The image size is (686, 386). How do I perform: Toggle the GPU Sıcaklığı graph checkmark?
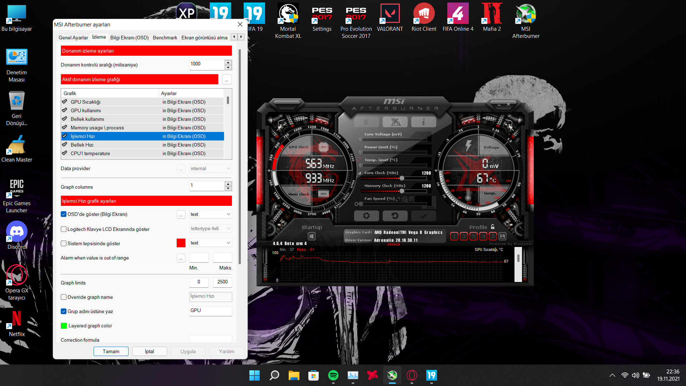[x=65, y=102]
